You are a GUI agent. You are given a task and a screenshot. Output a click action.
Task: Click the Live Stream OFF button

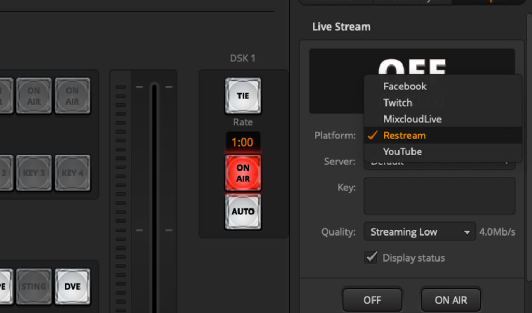tap(372, 300)
